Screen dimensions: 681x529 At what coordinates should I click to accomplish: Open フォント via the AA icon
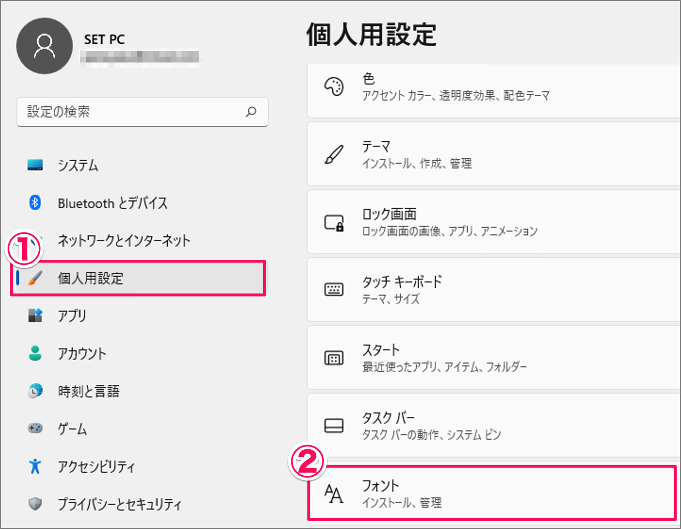334,493
